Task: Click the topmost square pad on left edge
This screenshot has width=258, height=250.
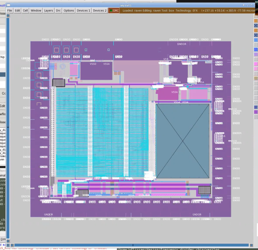Action: pyautogui.click(x=39, y=75)
